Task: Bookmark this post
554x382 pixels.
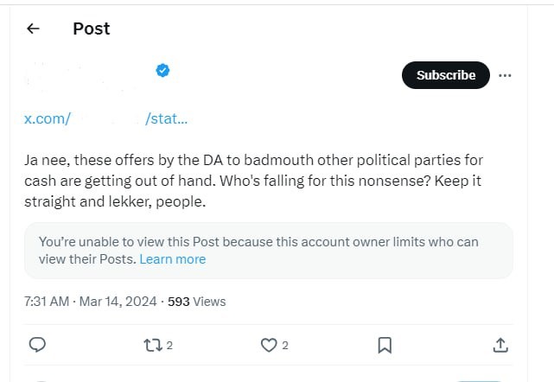Action: click(x=385, y=345)
